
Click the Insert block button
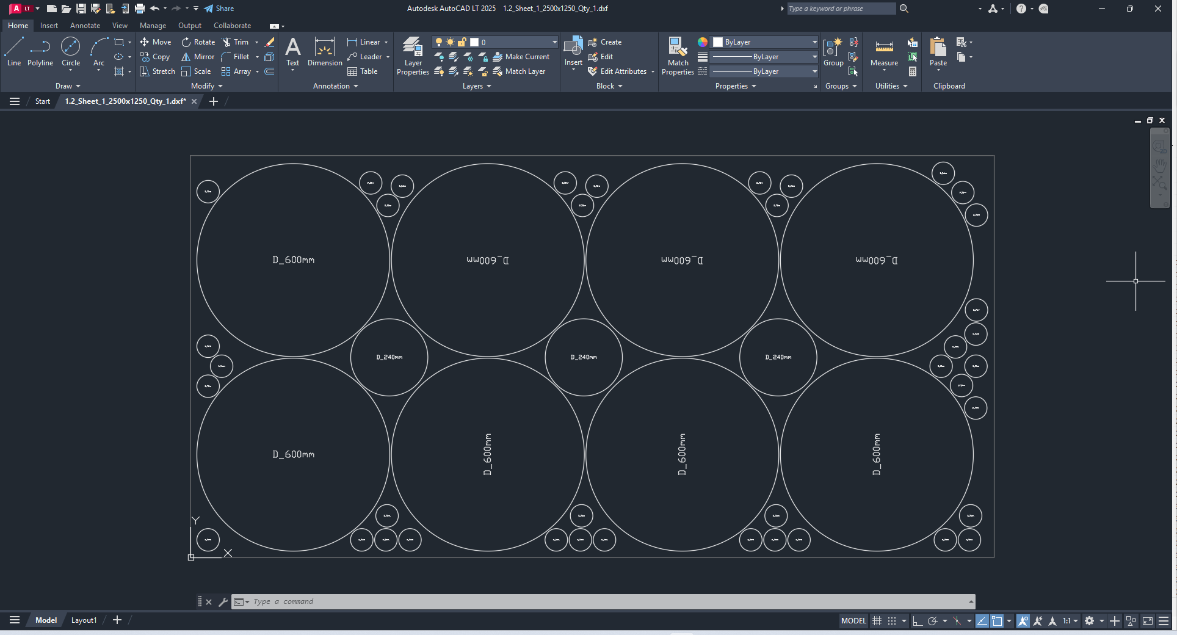(x=573, y=52)
